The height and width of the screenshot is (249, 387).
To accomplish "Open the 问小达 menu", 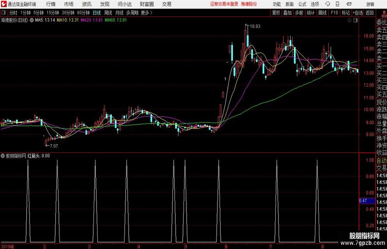I will [x=124, y=4].
